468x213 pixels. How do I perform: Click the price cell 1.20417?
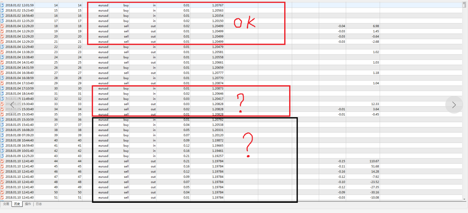[217, 99]
